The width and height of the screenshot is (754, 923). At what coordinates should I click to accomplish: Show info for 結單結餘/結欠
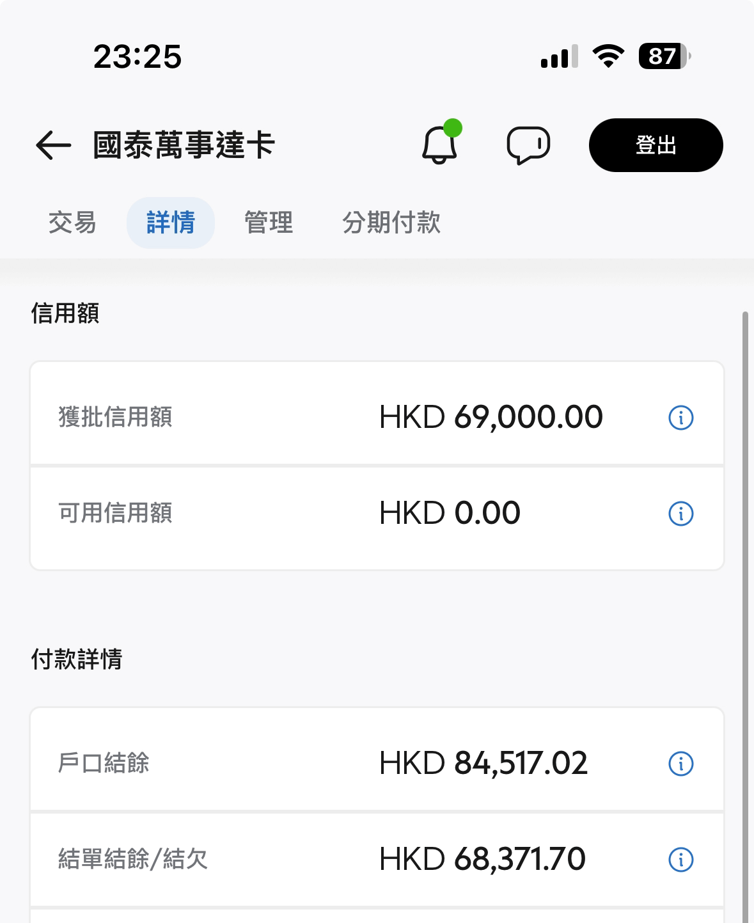click(x=681, y=860)
